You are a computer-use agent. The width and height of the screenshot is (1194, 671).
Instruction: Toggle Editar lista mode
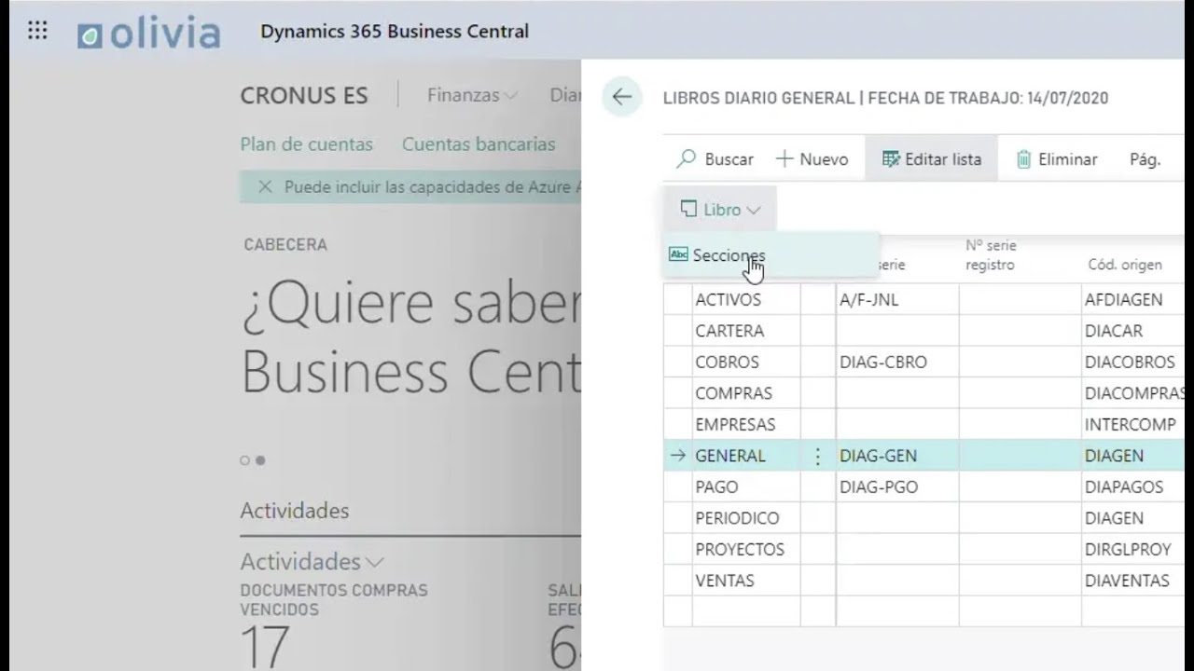pos(931,159)
